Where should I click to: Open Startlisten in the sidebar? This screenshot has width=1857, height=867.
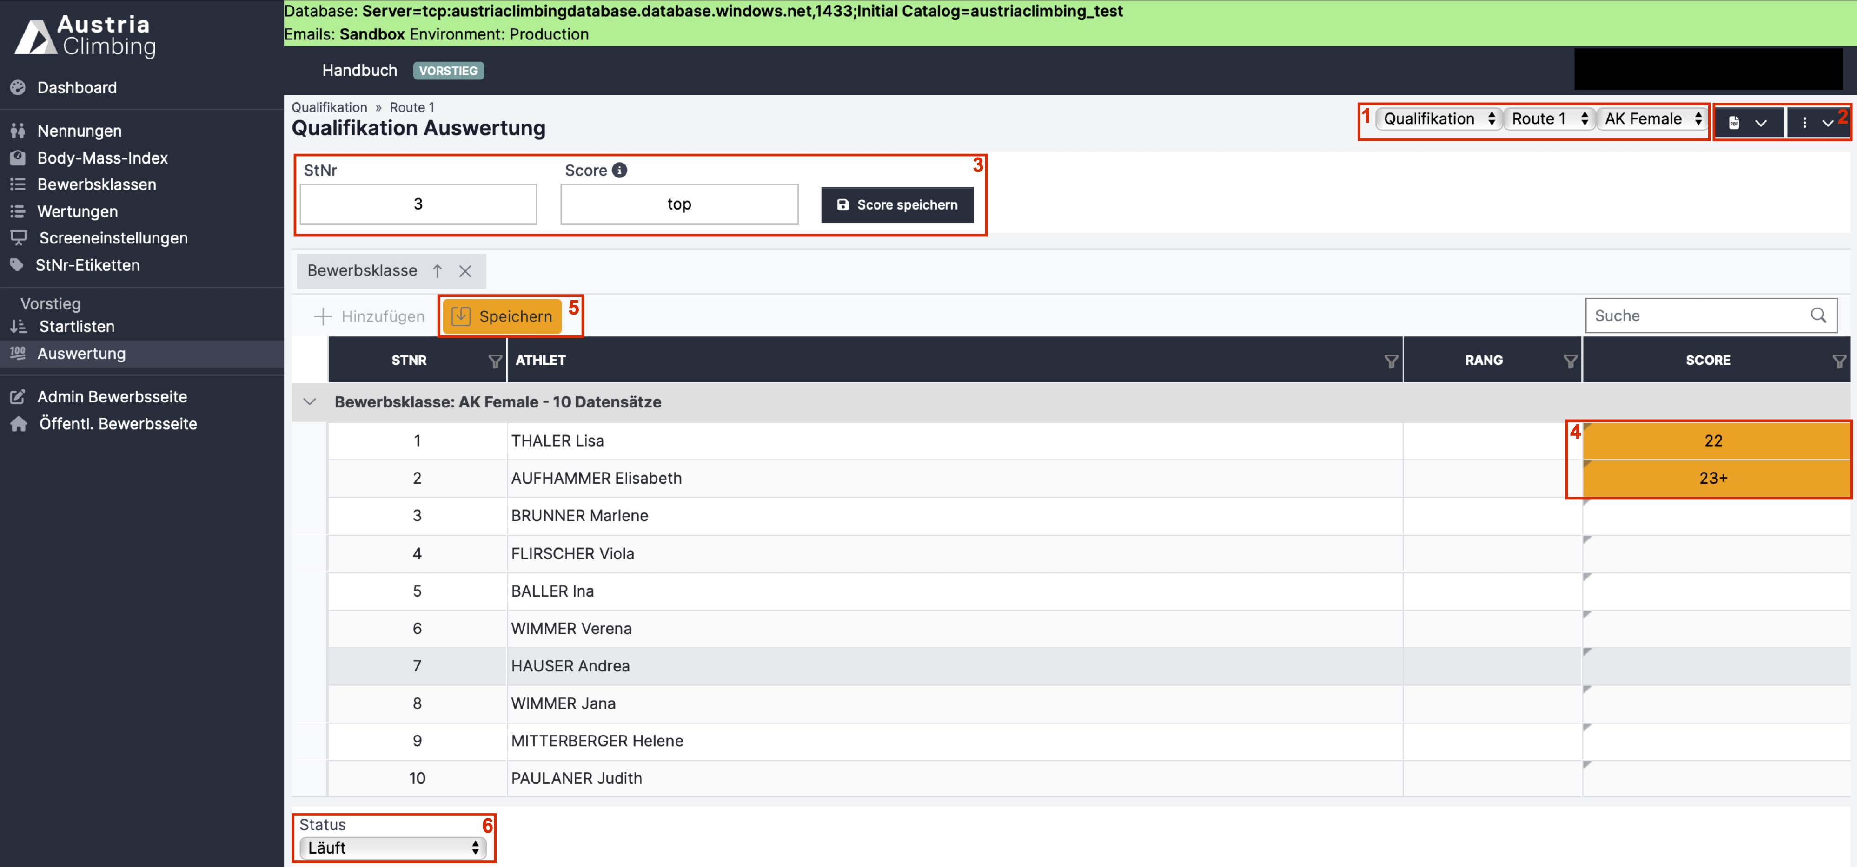pyautogui.click(x=76, y=326)
